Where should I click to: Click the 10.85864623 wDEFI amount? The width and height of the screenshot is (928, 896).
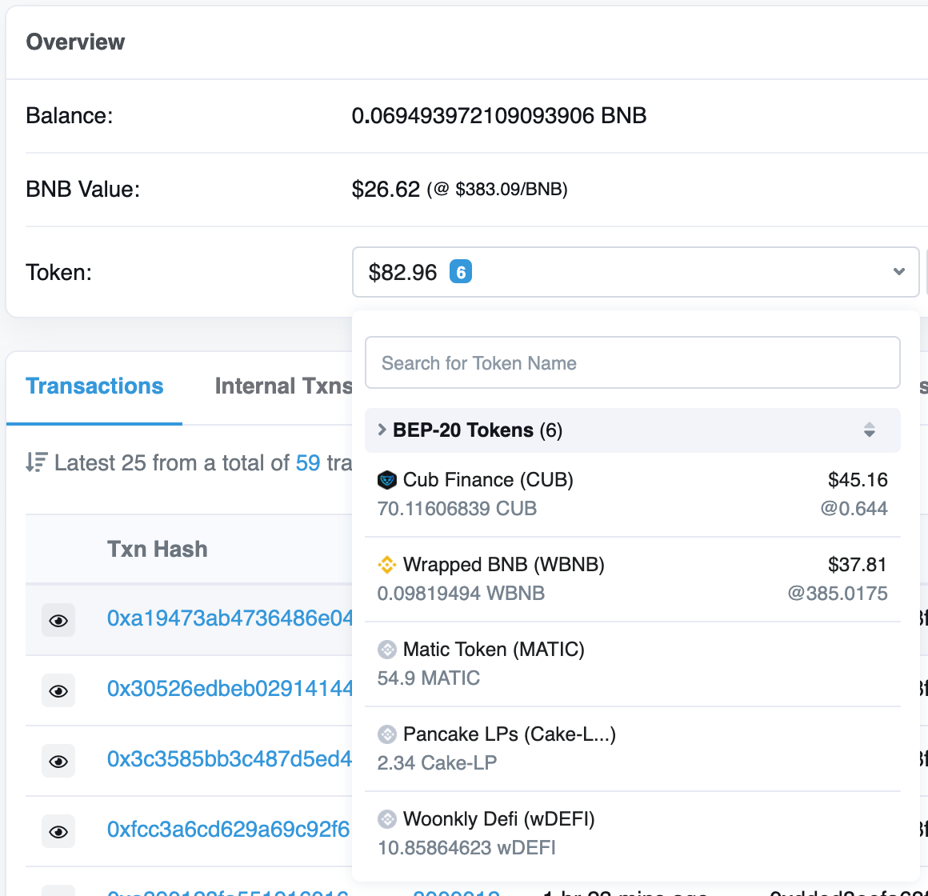click(x=466, y=847)
